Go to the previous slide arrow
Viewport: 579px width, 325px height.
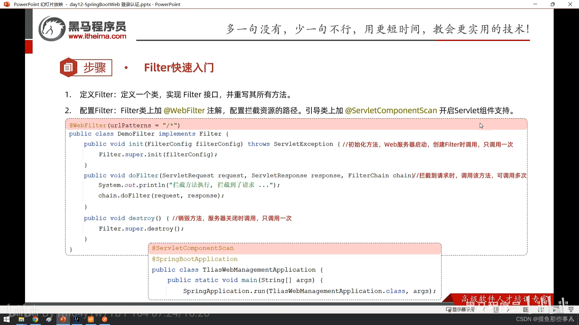click(x=484, y=309)
